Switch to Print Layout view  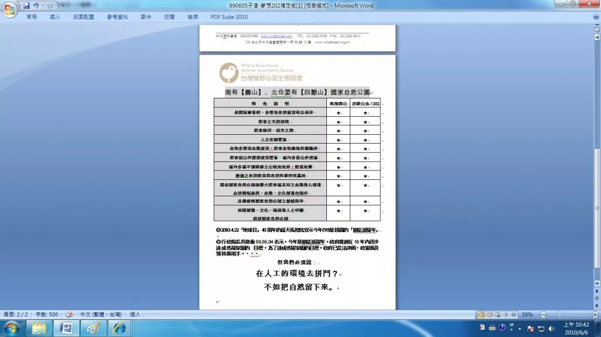481,314
